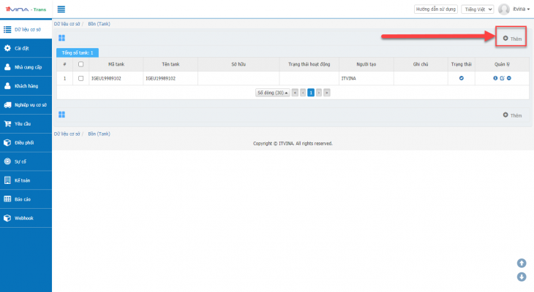Open the Tiếng Việt language dropdown
This screenshot has width=534, height=292.
[478, 9]
